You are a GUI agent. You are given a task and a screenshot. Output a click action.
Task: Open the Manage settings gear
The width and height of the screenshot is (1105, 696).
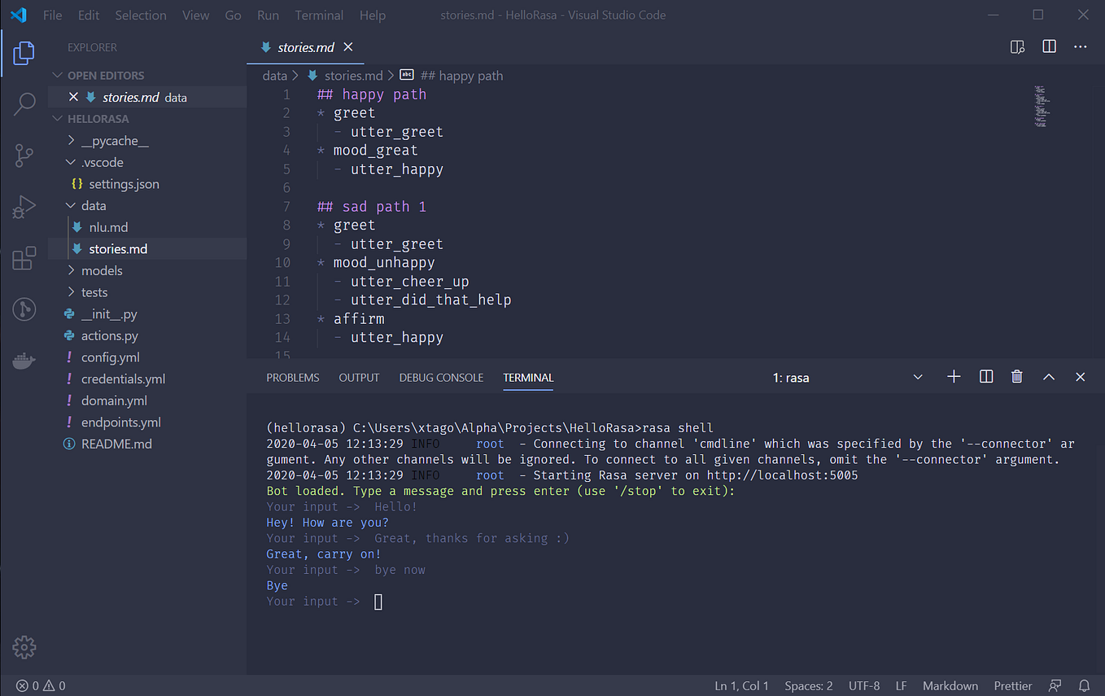point(24,646)
